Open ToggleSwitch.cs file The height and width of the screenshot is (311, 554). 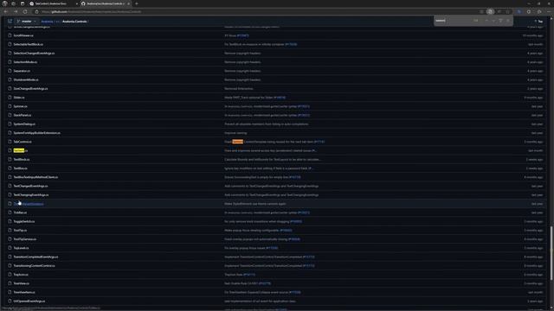[x=24, y=221]
